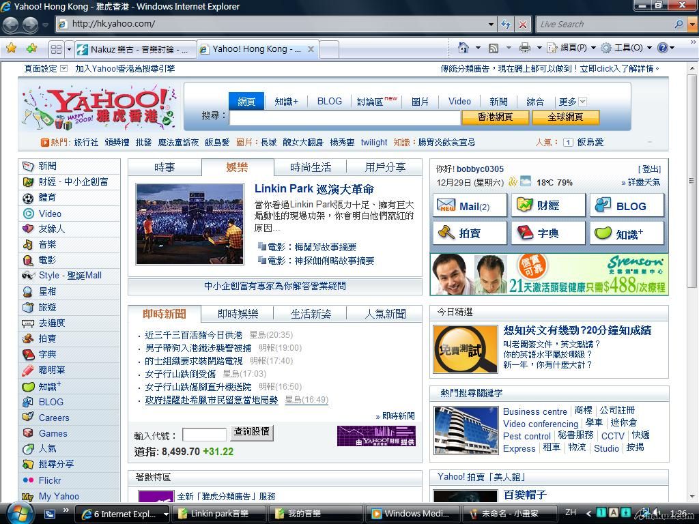The height and width of the screenshot is (524, 699).
Task: Open Games in left sidebar
Action: pos(53,433)
